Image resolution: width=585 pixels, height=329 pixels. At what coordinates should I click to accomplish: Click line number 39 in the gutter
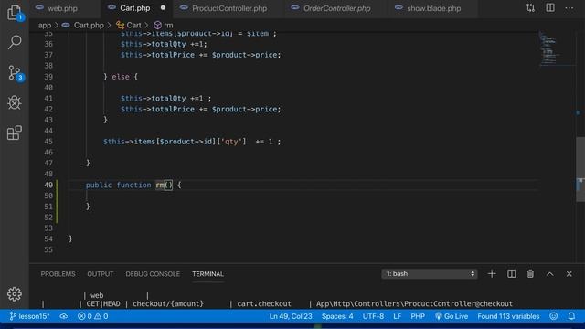pyautogui.click(x=48, y=77)
